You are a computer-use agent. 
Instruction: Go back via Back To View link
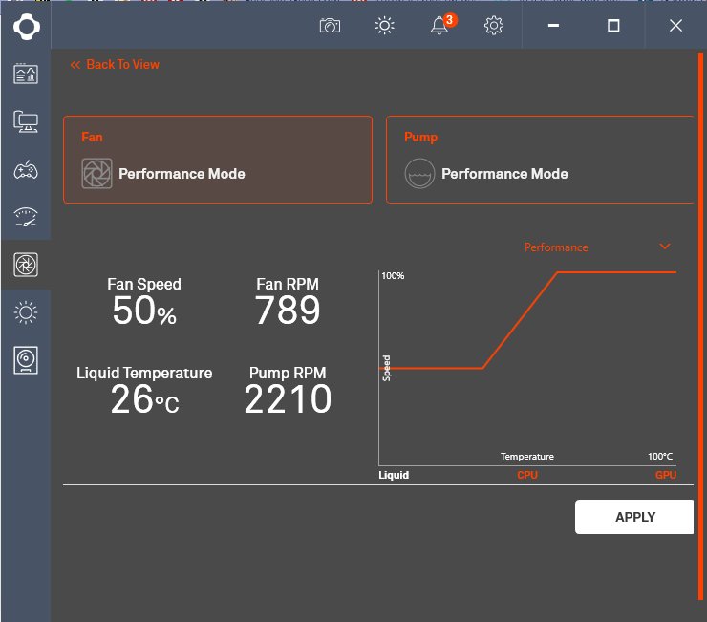(115, 65)
